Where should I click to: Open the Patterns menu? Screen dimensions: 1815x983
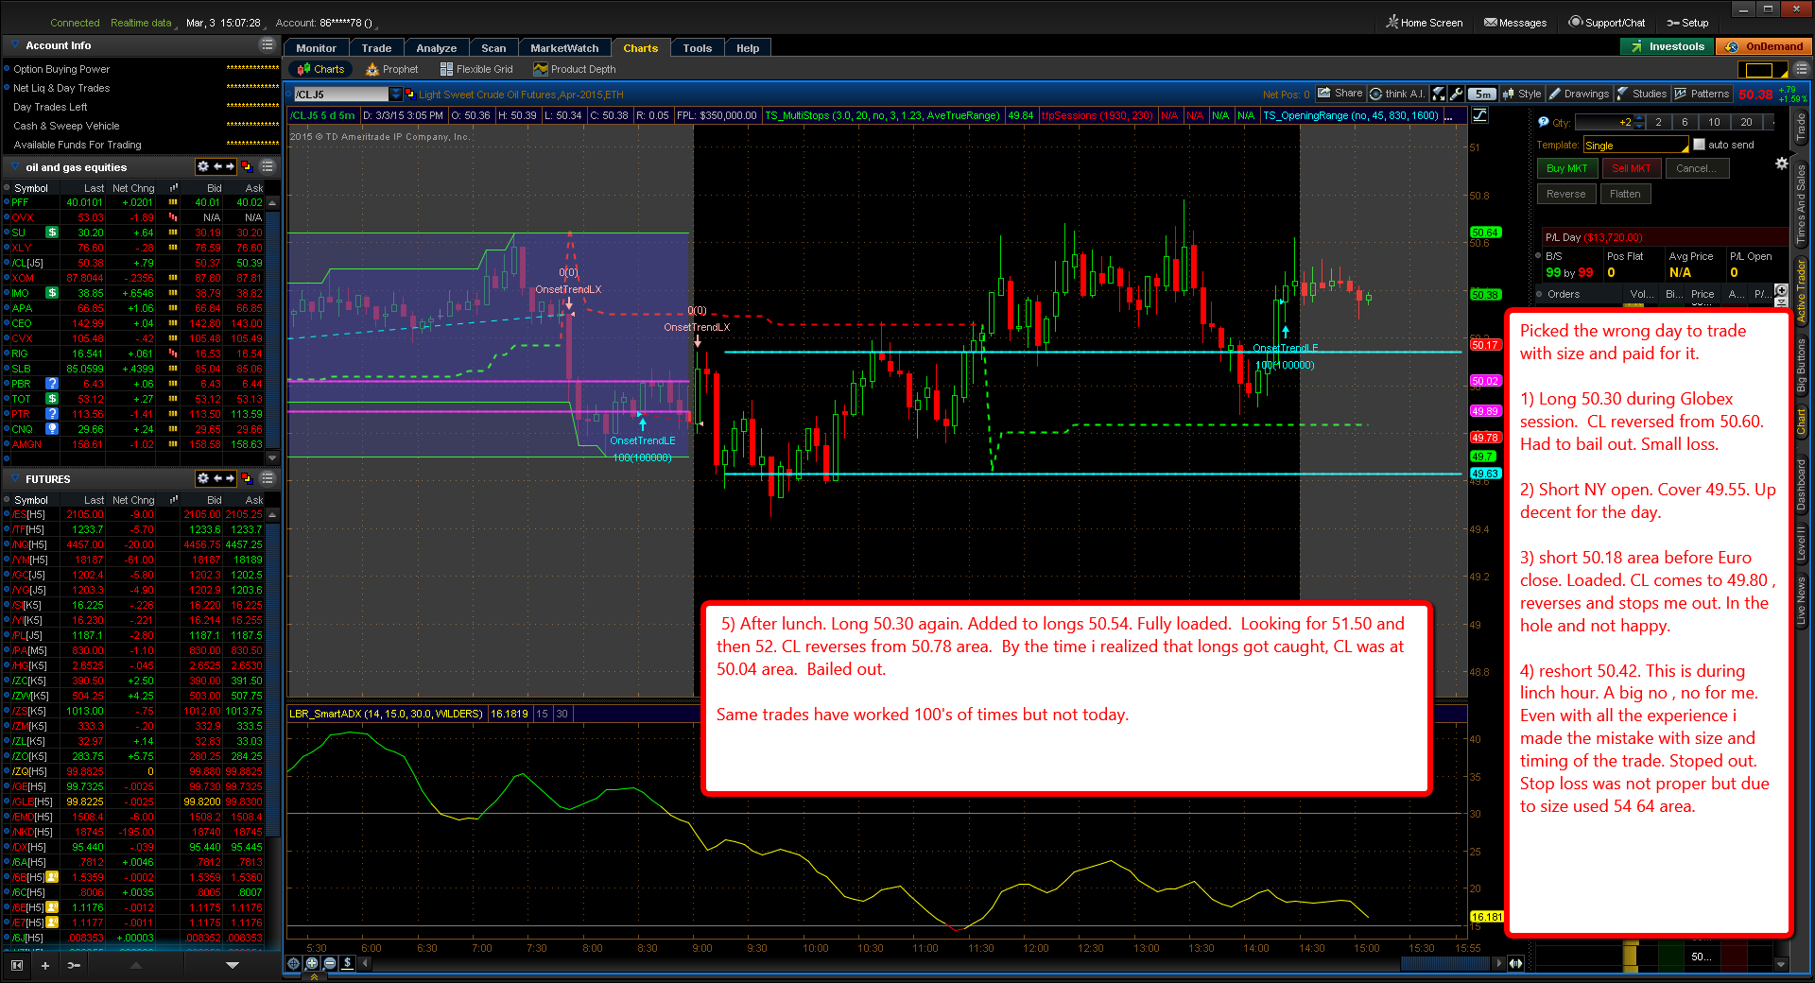pyautogui.click(x=1703, y=94)
